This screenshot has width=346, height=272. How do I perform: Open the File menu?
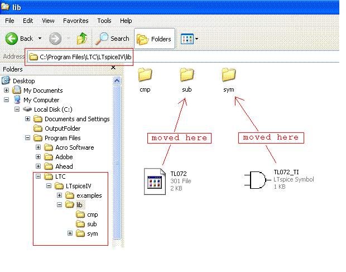[x=9, y=21]
